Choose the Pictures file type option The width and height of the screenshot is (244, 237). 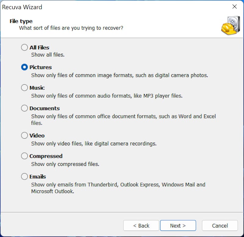click(24, 67)
